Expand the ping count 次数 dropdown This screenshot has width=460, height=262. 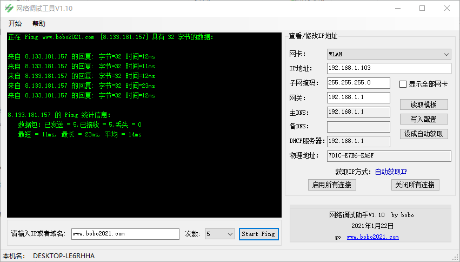click(x=220, y=234)
